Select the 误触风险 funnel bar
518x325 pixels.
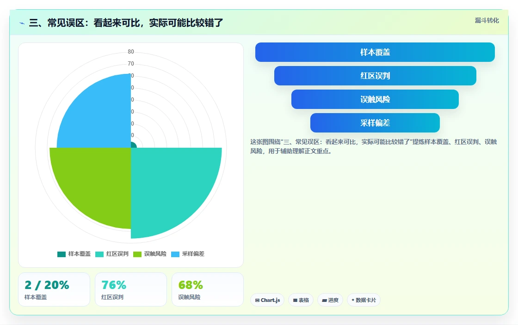tap(375, 99)
